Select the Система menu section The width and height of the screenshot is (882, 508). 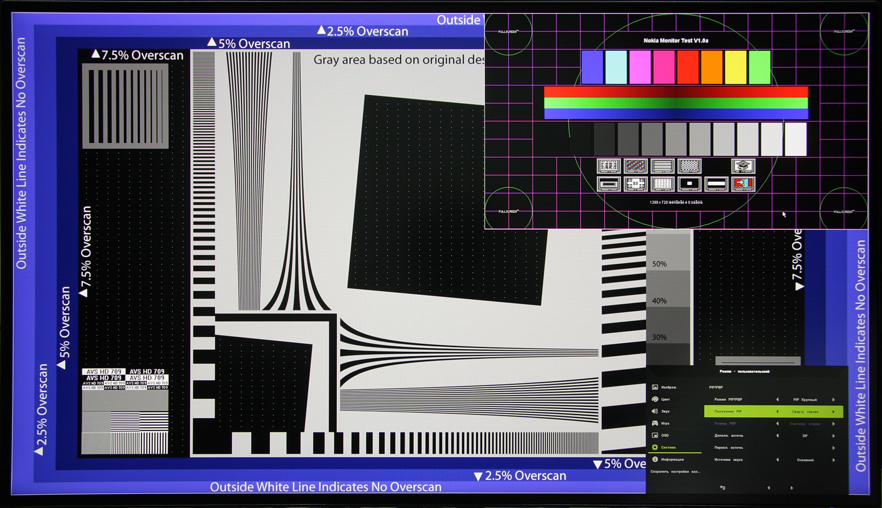coord(664,447)
